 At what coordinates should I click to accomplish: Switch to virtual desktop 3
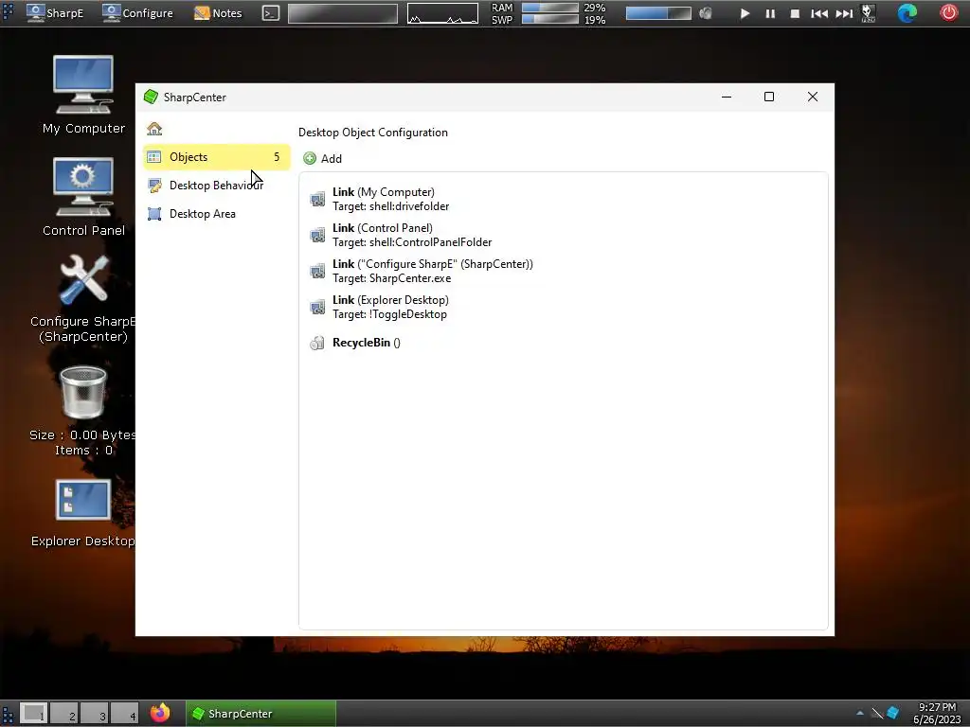click(x=94, y=714)
